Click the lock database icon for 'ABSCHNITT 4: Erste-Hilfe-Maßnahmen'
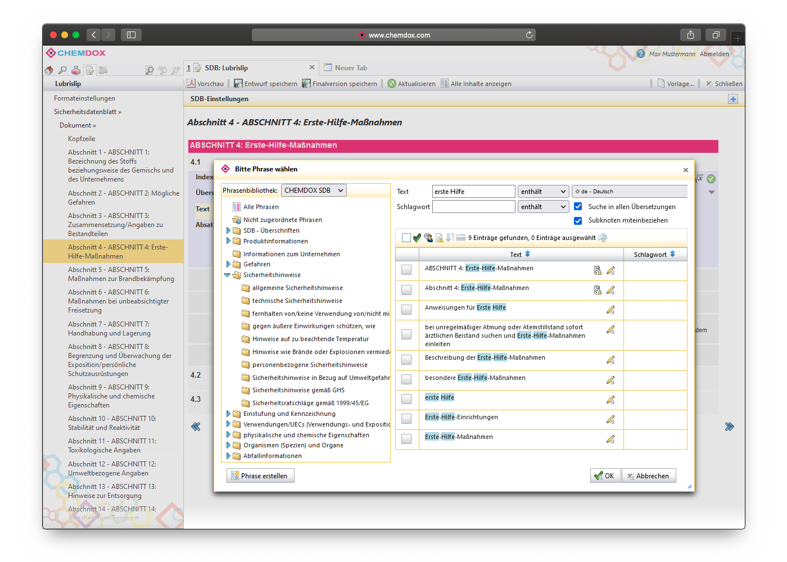This screenshot has width=787, height=562. click(x=598, y=270)
